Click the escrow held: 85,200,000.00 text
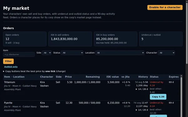 click(x=111, y=43)
